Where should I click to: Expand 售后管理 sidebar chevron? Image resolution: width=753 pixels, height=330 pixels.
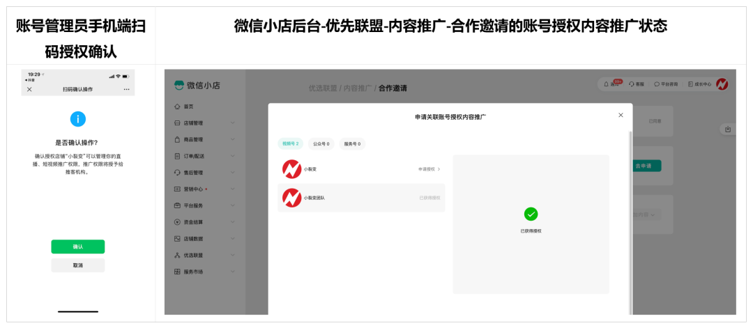233,173
